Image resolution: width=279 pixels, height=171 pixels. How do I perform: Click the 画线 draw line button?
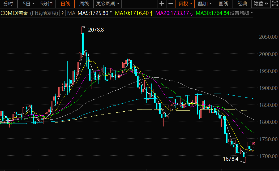tap(224, 3)
